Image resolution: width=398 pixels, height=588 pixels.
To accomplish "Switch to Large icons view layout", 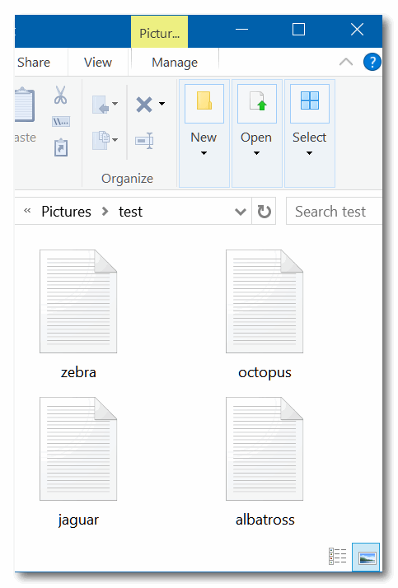I will (366, 557).
